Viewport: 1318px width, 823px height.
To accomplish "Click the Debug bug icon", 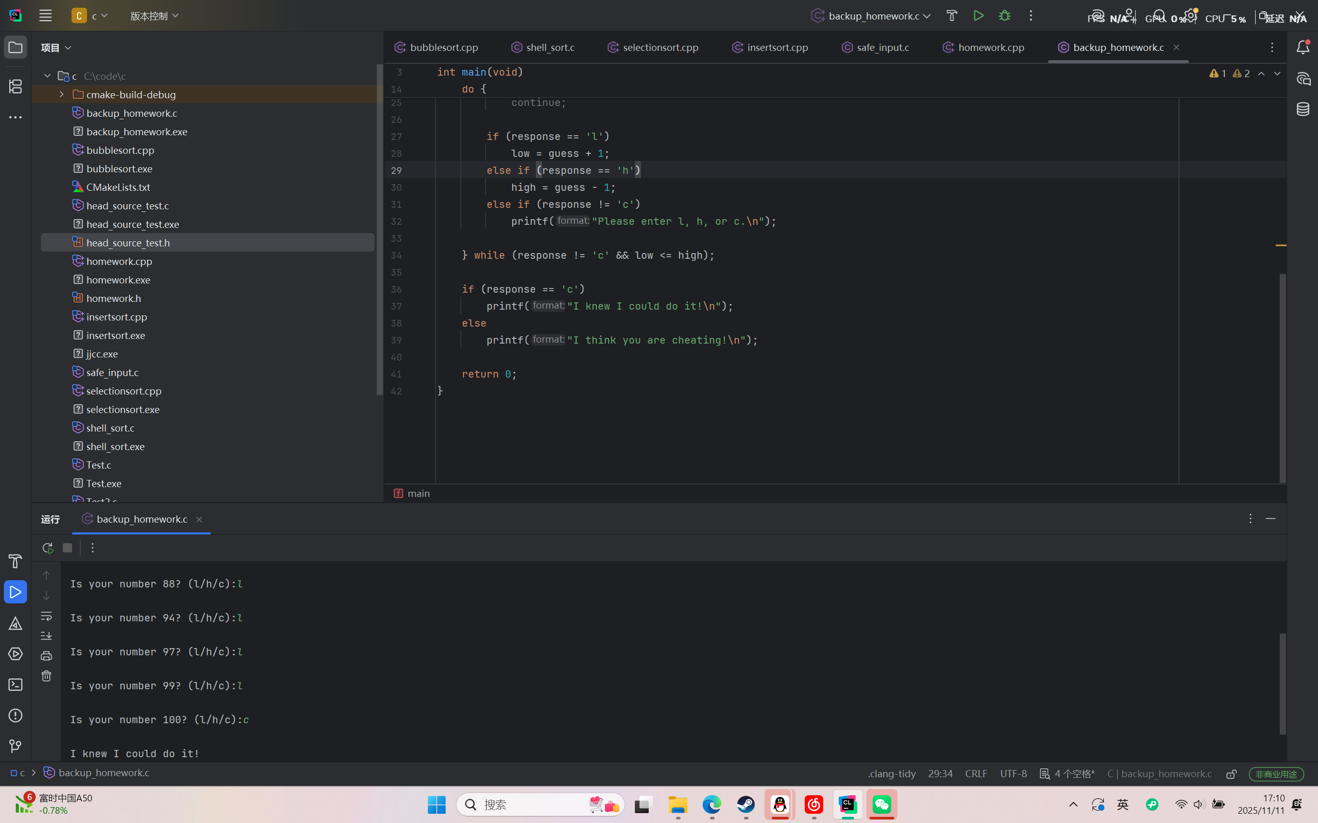I will click(x=1004, y=16).
